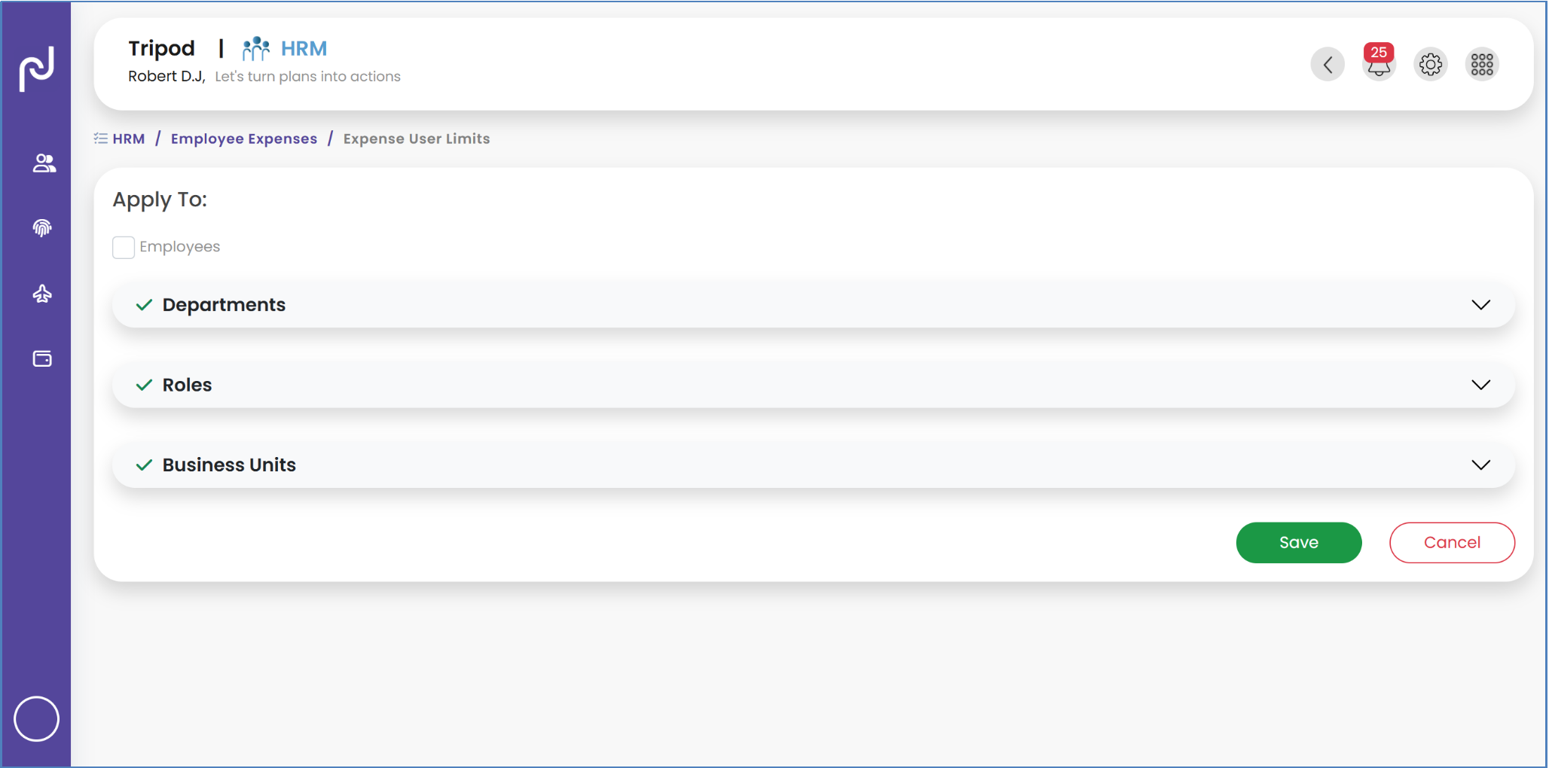Expand the Departments section chevron

(x=1480, y=305)
